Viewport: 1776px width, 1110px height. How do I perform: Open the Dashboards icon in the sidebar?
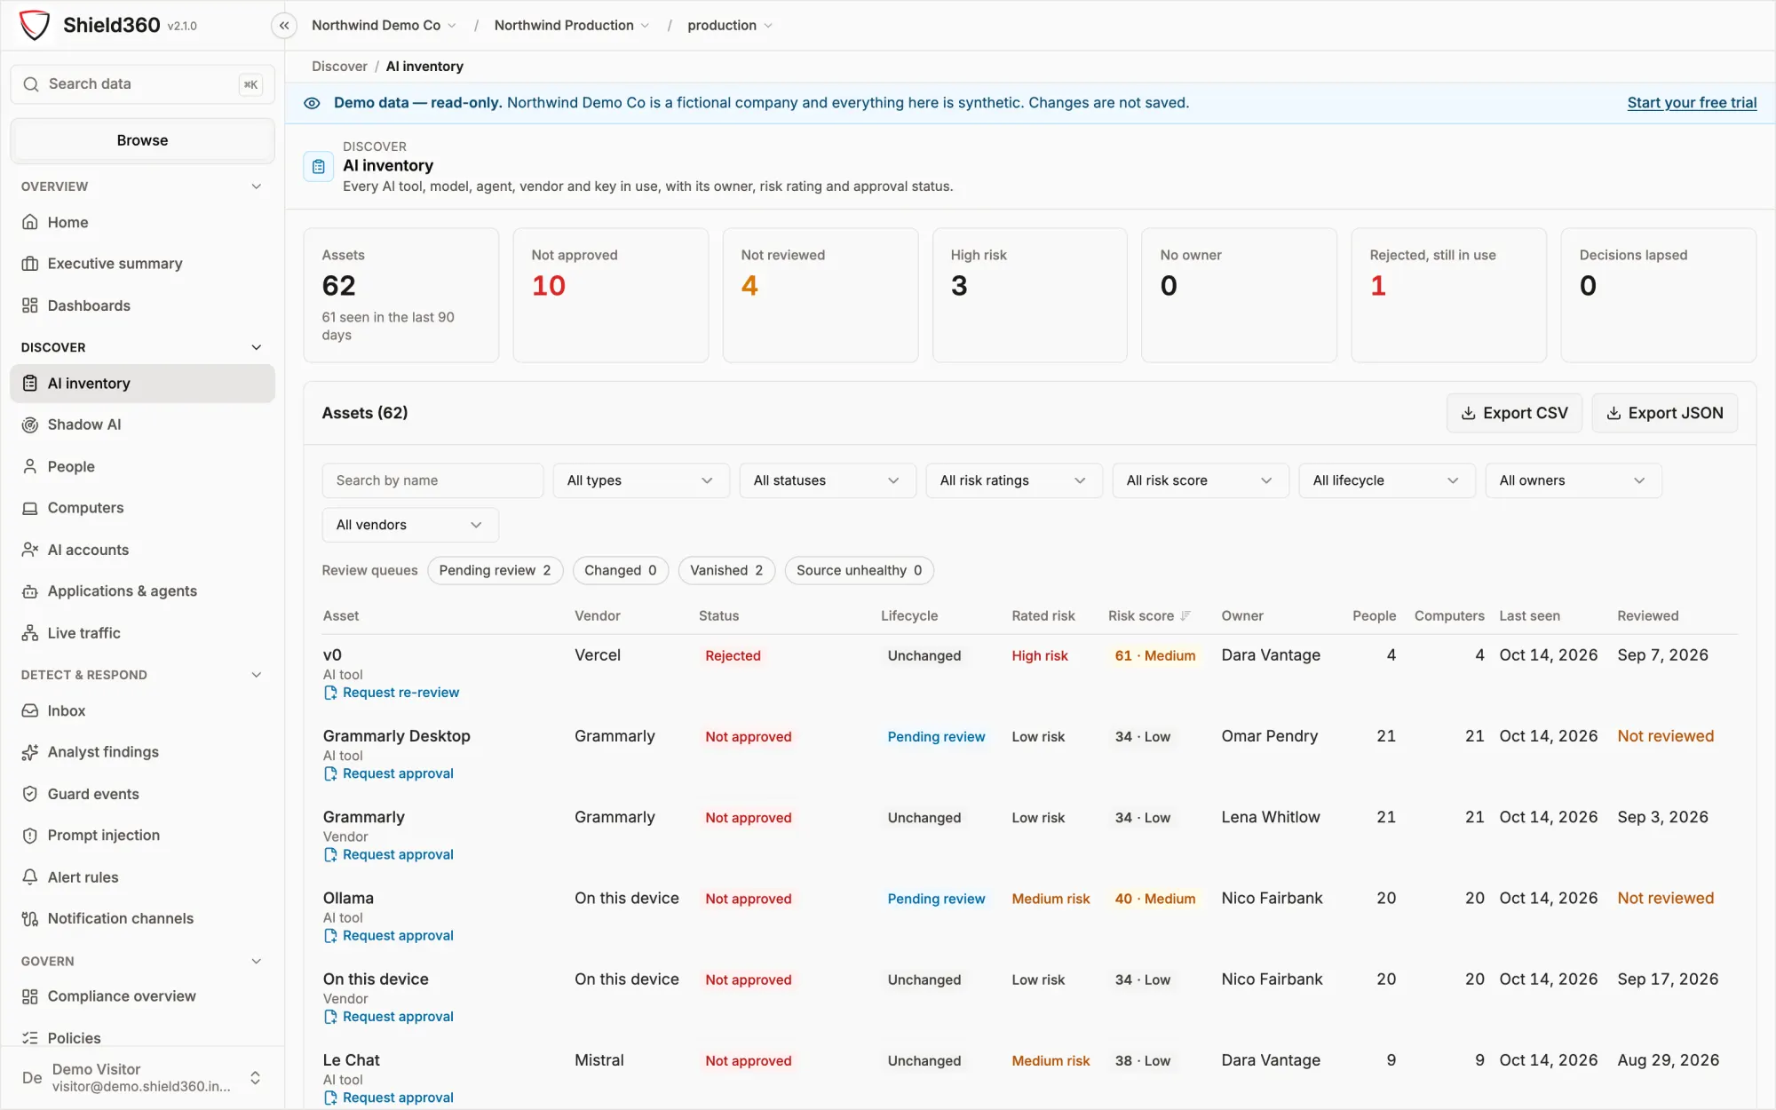[30, 305]
